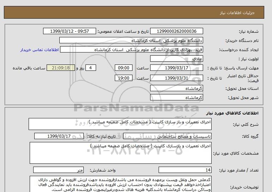
Task: Select the deadline time field 09:00
Action: [x=124, y=68]
